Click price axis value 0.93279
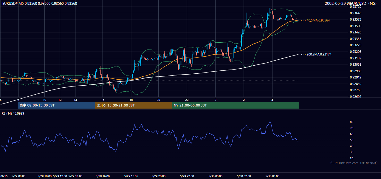The width and height of the screenshot is (381, 179). [x=356, y=45]
